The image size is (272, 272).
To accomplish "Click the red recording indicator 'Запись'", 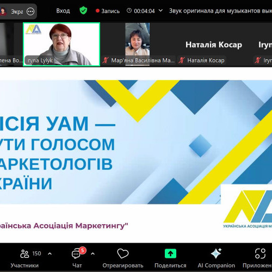I will [108, 11].
